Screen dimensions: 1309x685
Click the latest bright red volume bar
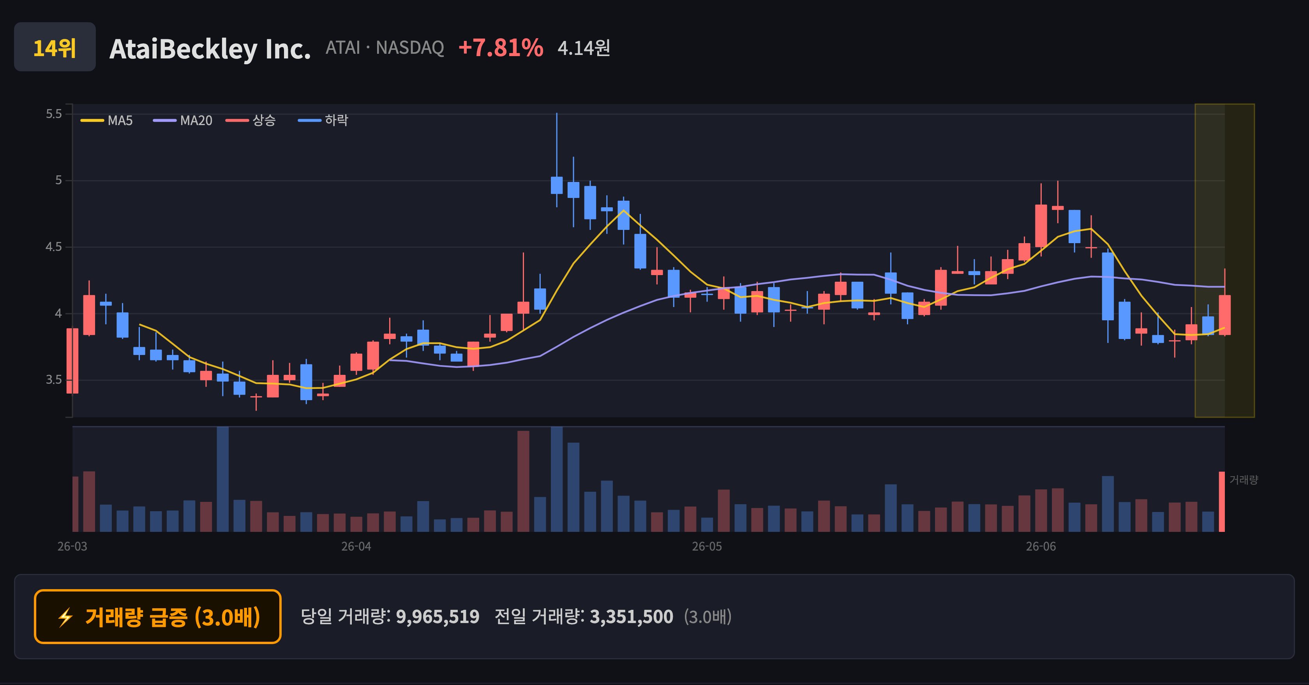1222,501
